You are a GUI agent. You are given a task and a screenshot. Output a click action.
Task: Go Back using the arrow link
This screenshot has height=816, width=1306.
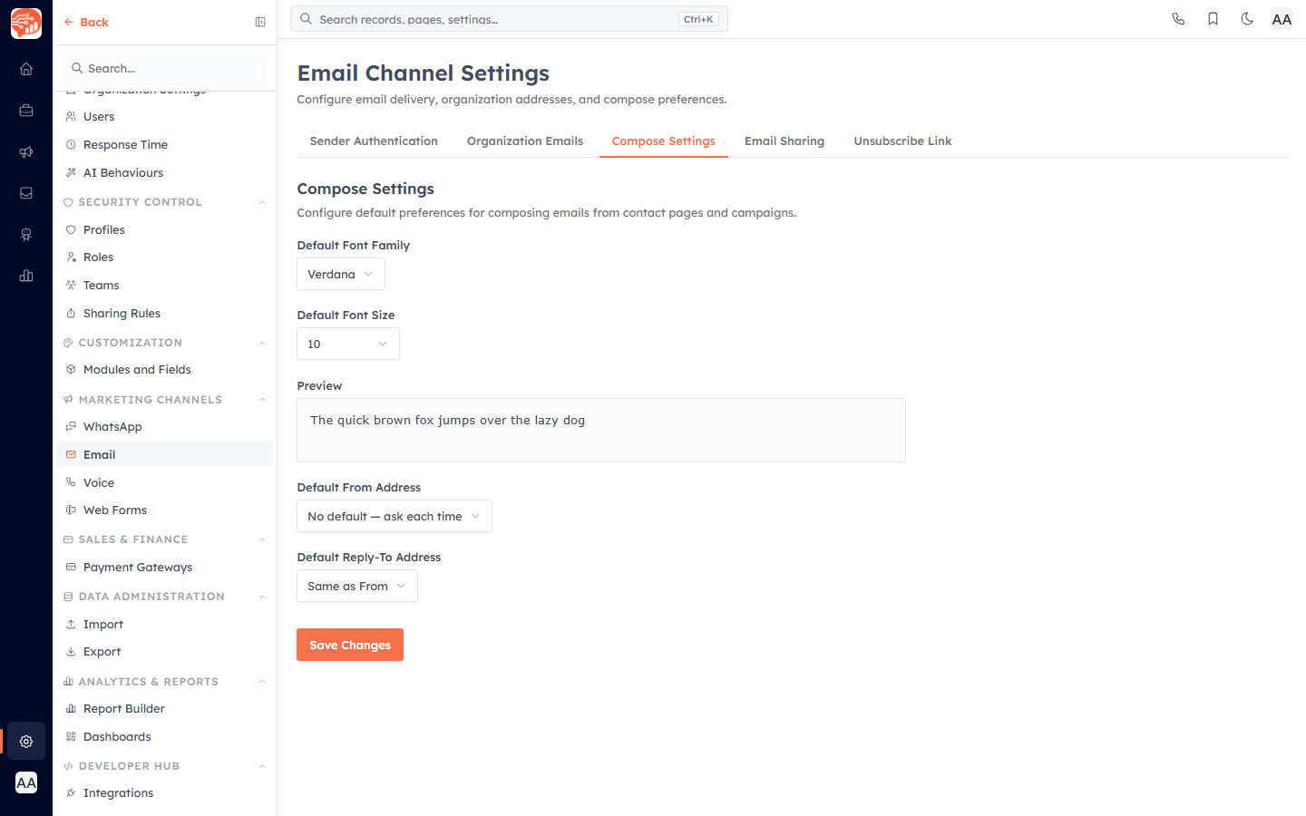86,22
